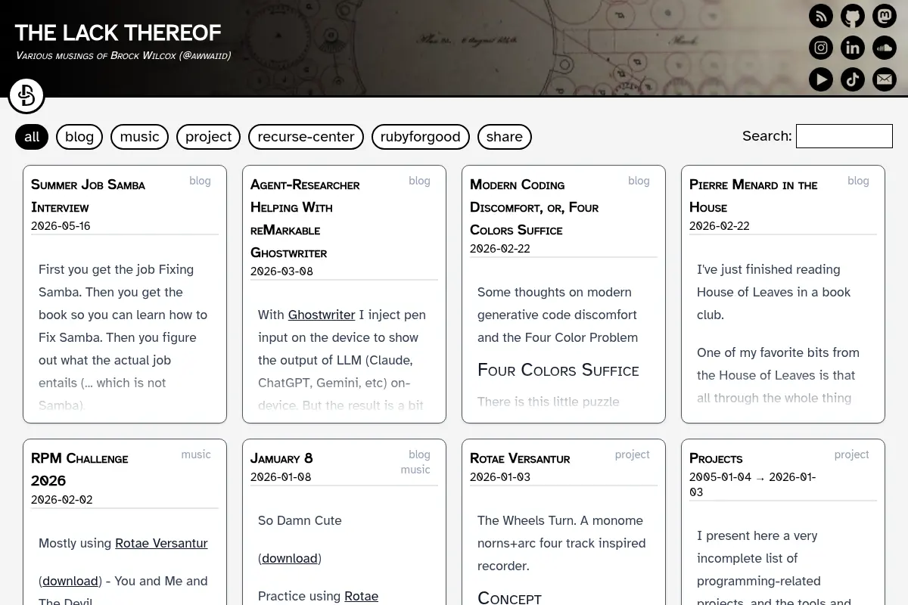908x605 pixels.
Task: Open 'RPM Challenge 2026' post
Action: click(x=79, y=470)
